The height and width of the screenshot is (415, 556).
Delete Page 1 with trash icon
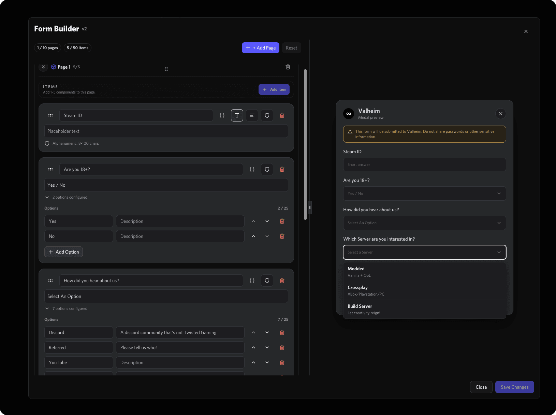[288, 67]
